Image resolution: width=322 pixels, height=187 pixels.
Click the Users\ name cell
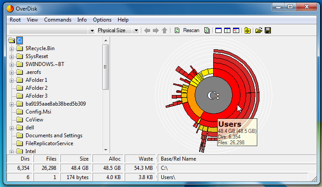pyautogui.click(x=233, y=177)
